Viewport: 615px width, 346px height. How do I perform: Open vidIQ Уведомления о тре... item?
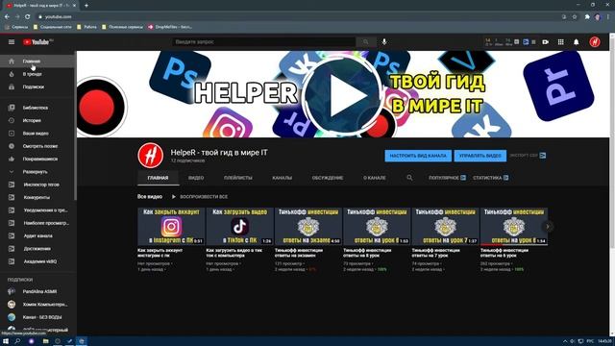pyautogui.click(x=37, y=210)
